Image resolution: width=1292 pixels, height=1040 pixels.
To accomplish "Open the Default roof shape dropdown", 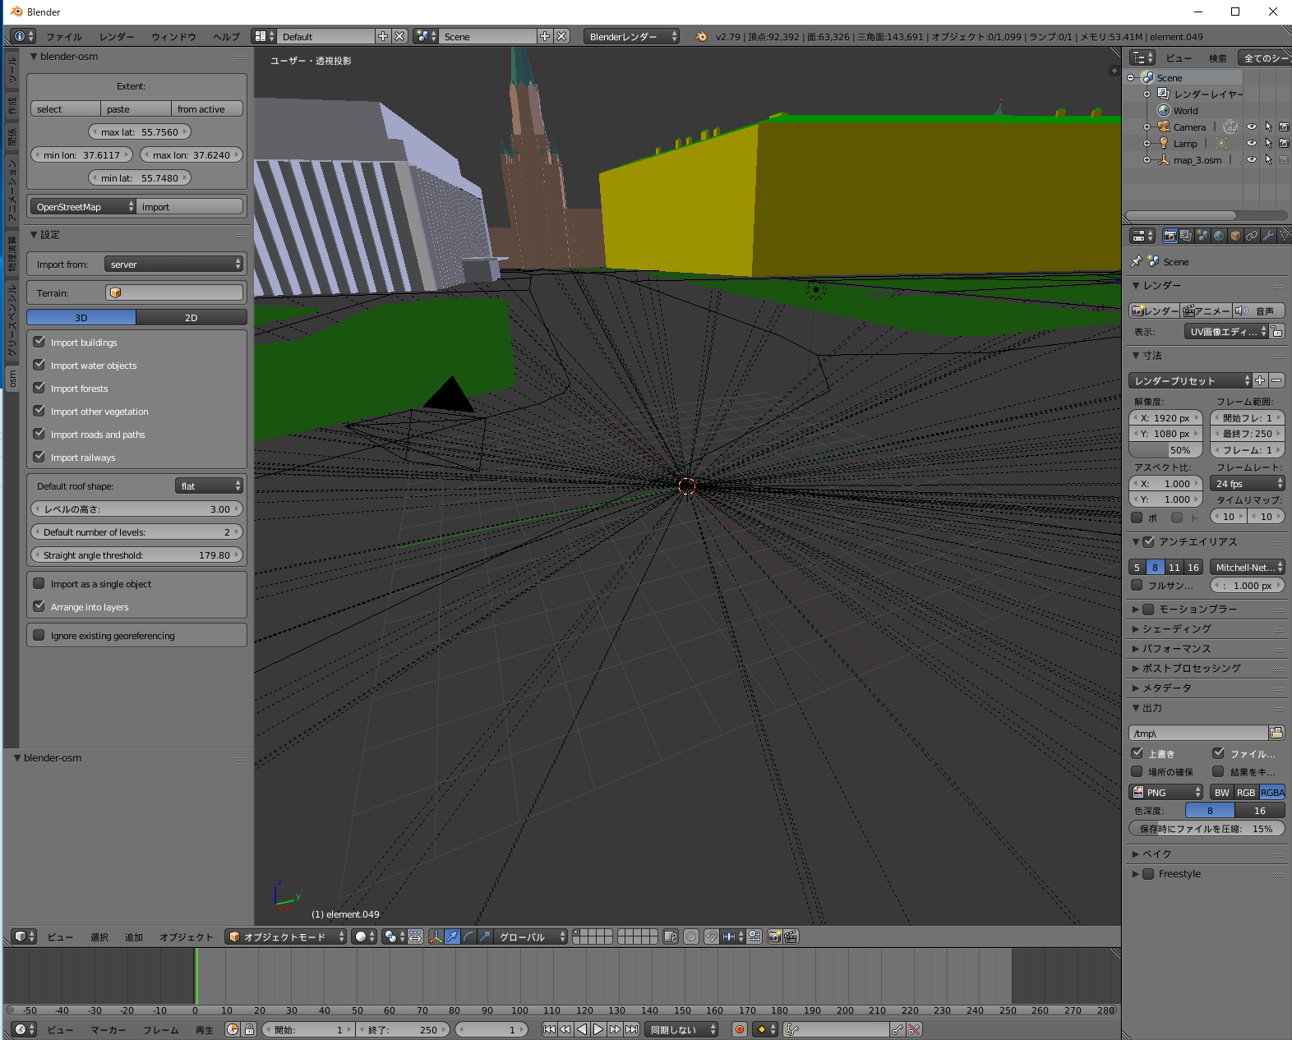I will tap(209, 485).
